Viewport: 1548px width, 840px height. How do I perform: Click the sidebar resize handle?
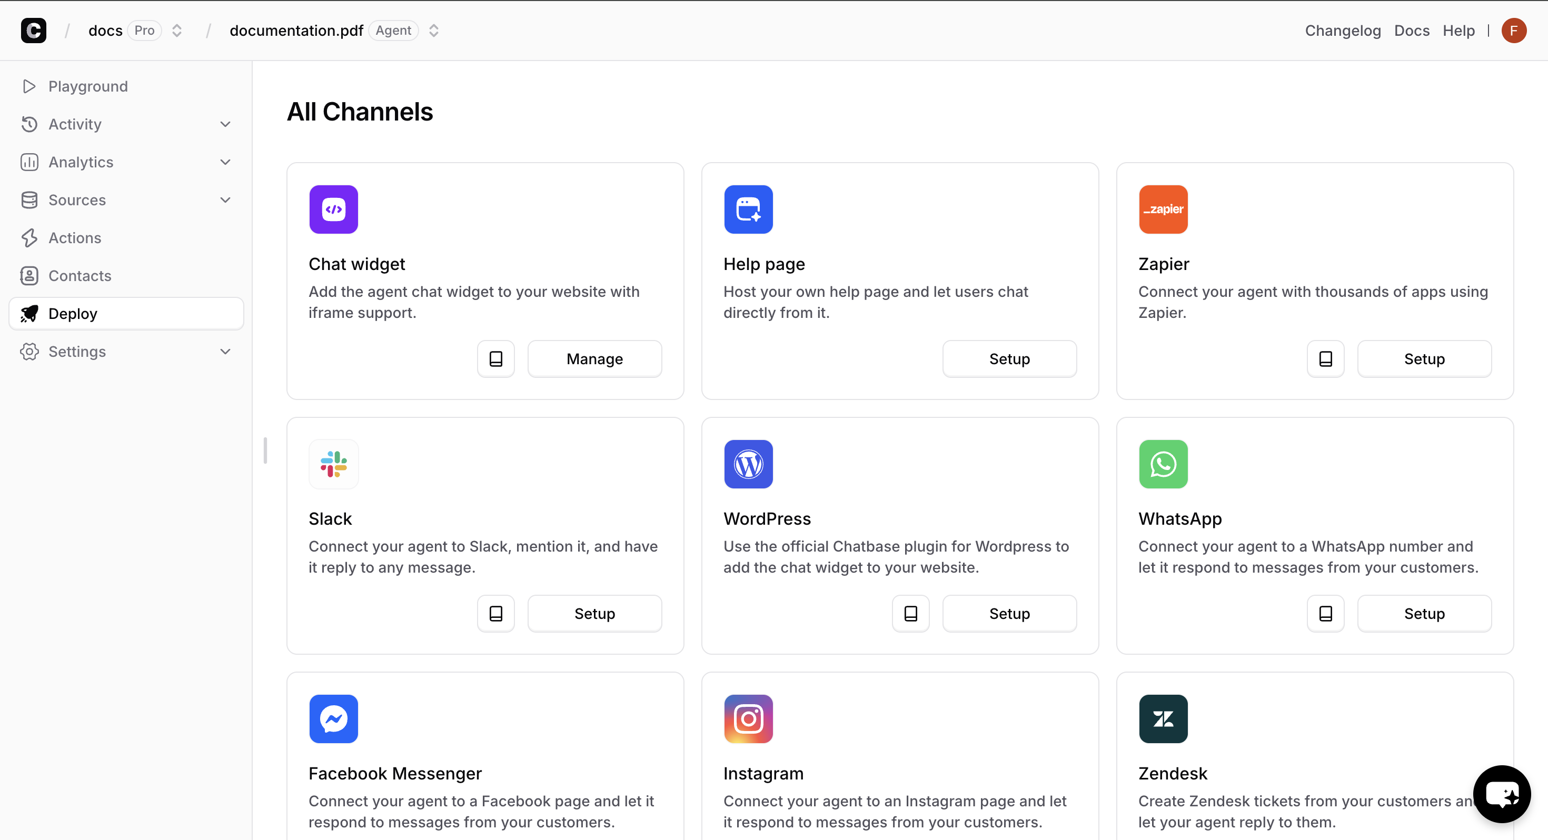tap(265, 450)
